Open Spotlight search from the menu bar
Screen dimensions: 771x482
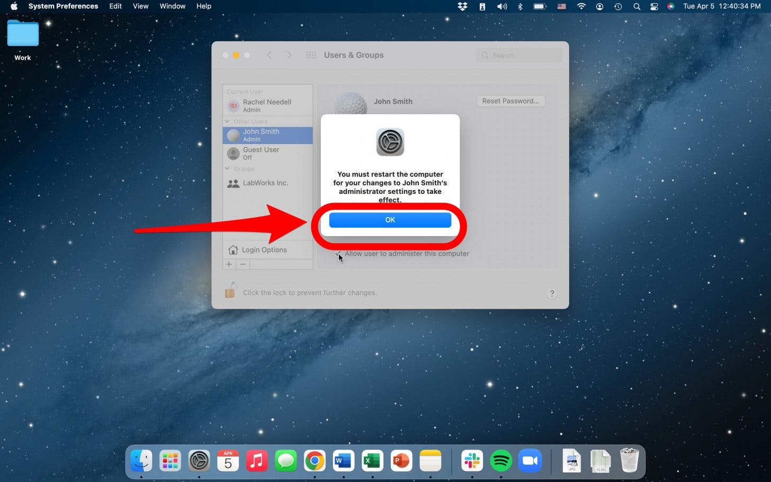(636, 6)
